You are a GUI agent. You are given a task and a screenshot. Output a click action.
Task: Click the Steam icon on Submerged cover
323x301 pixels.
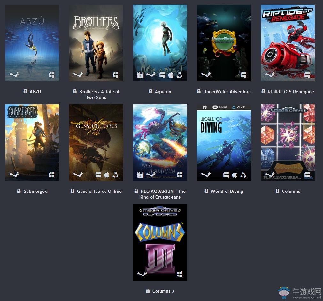point(14,175)
